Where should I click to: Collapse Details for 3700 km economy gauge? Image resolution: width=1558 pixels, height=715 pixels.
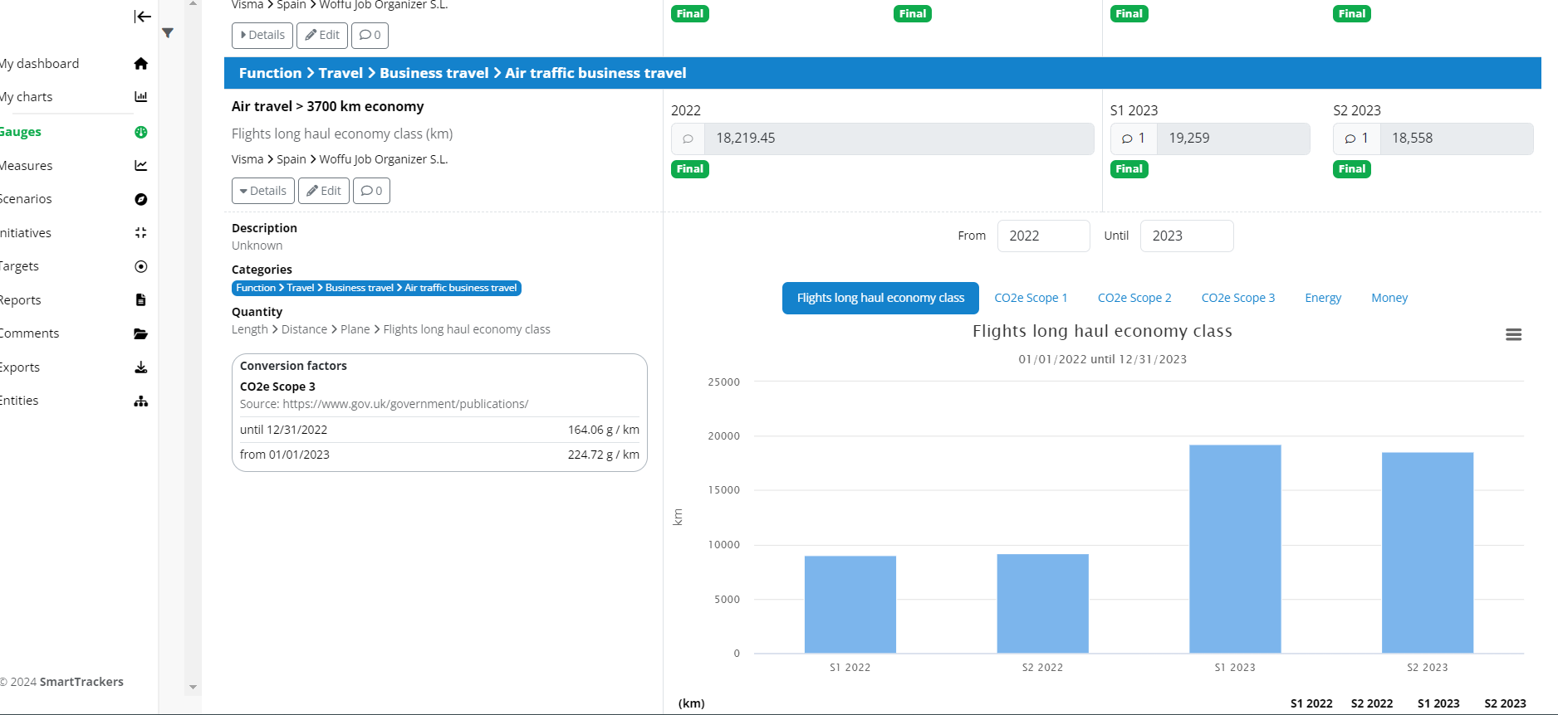pos(262,191)
